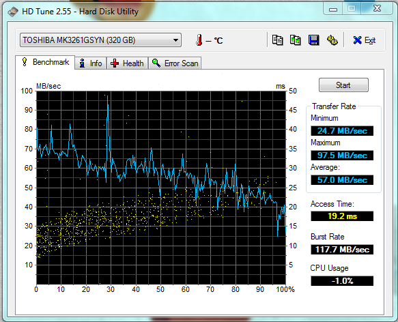398x322 pixels.
Task: Click the Maximum 97.5 MB/sec value field
Action: pos(342,156)
